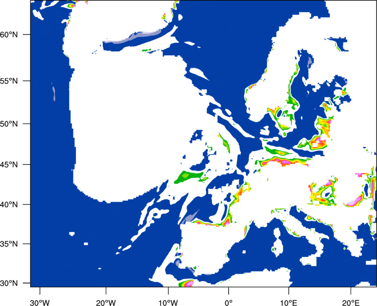Click the 60°N latitude label
This screenshot has height=306, width=377.
[9, 35]
